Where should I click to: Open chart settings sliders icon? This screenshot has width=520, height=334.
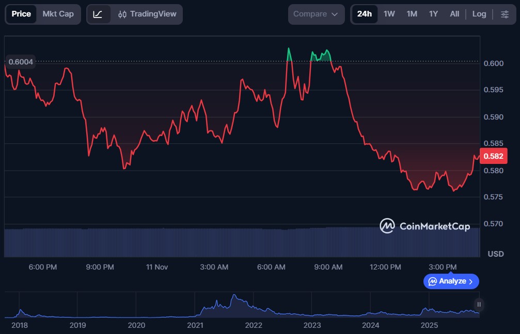click(x=505, y=14)
